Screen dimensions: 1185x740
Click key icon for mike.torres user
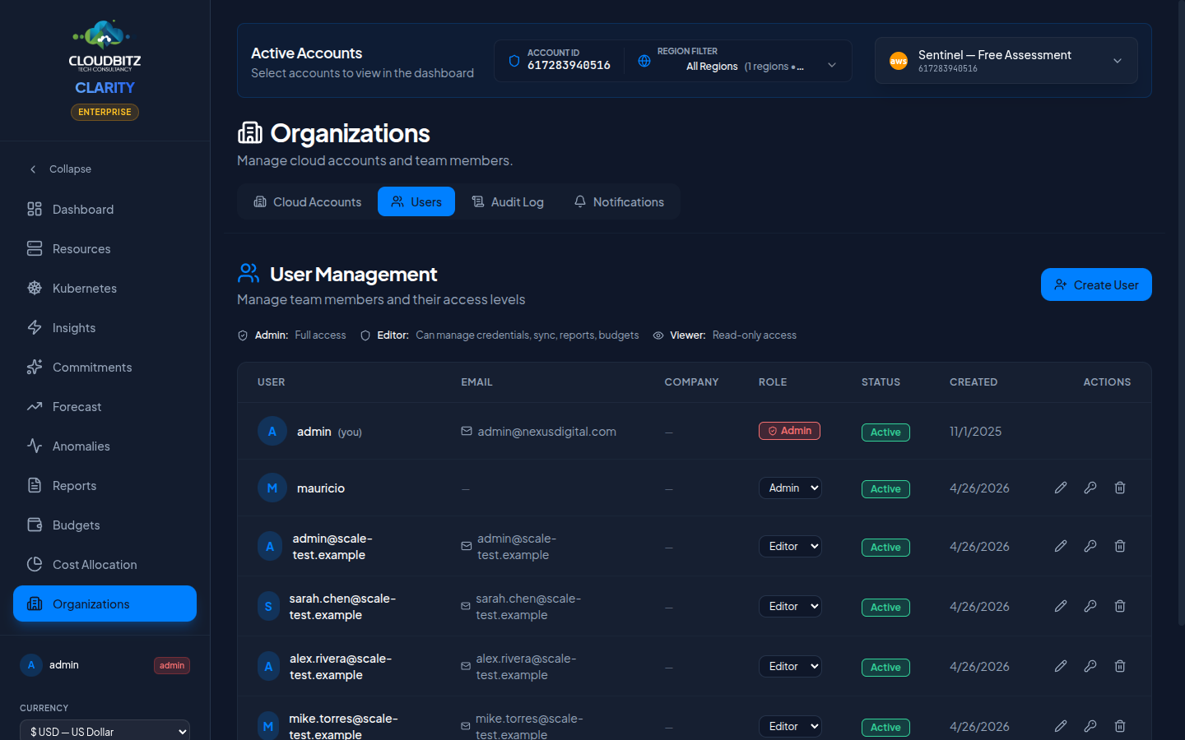1090,726
